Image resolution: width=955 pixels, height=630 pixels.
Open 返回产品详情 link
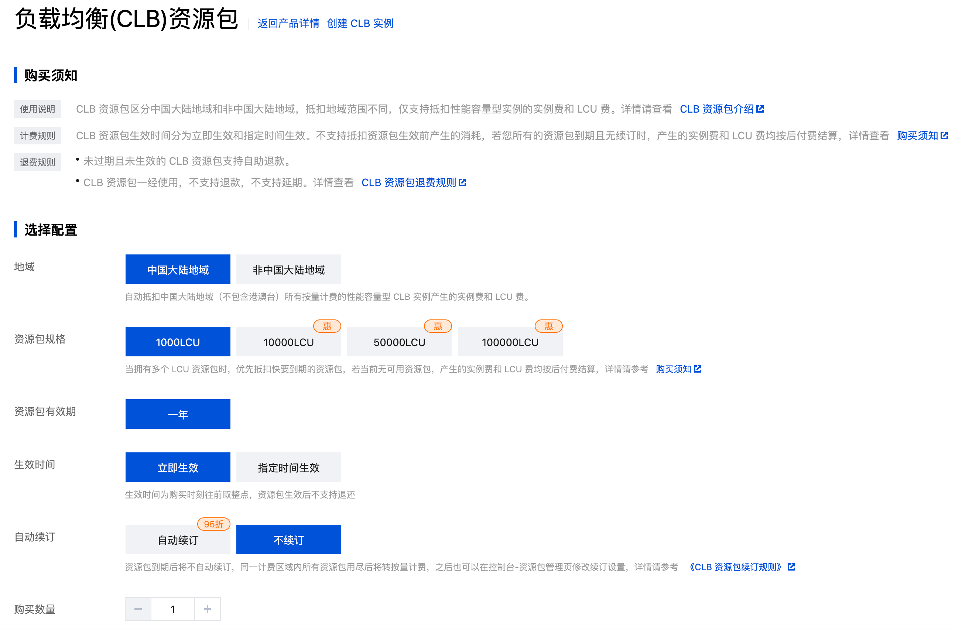[x=288, y=23]
